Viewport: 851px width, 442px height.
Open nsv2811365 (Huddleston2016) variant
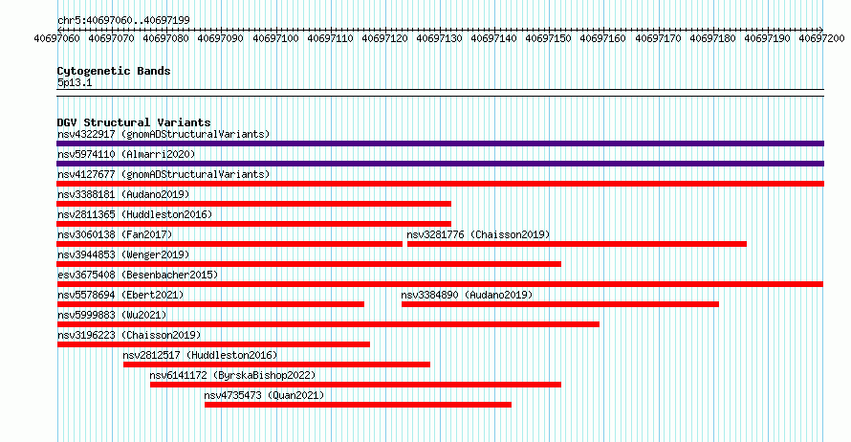[135, 214]
